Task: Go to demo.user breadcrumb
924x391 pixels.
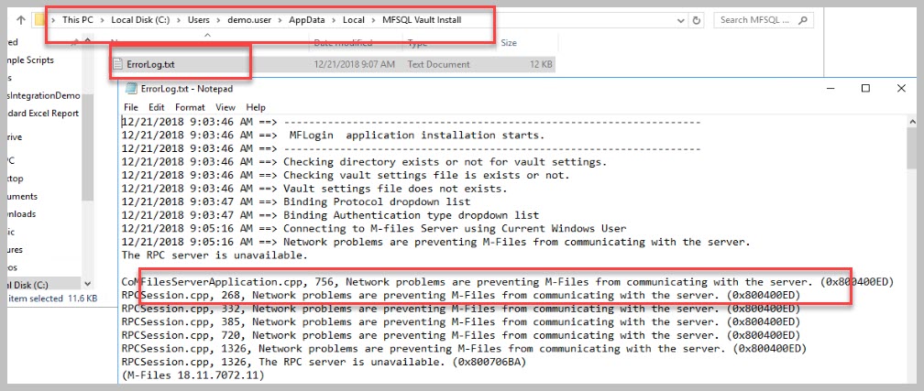Action: point(249,20)
